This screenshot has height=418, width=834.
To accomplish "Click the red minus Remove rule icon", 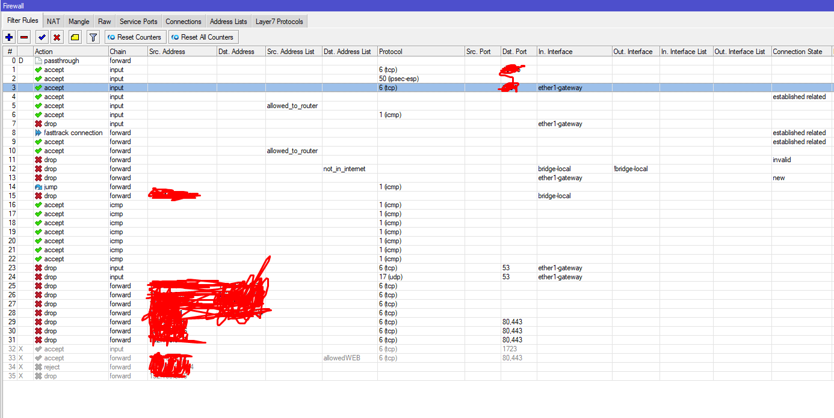I will click(24, 37).
